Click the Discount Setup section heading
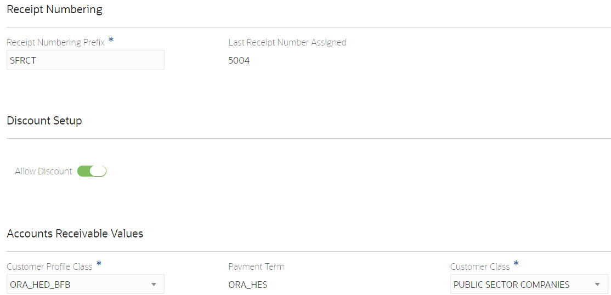The height and width of the screenshot is (295, 611). click(x=44, y=121)
